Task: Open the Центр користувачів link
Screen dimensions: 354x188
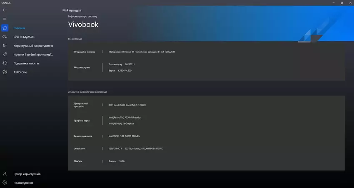Action: coord(27,174)
